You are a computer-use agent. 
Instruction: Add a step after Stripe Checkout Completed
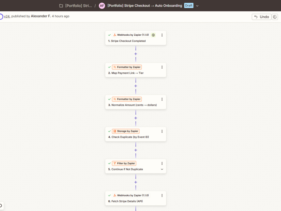[x=136, y=54]
